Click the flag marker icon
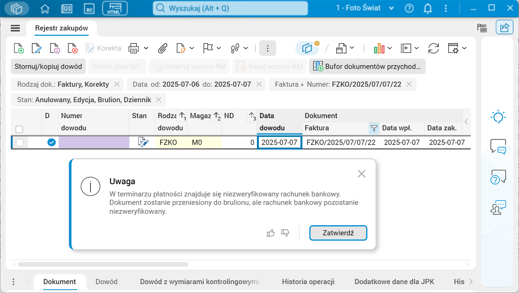 coord(208,48)
